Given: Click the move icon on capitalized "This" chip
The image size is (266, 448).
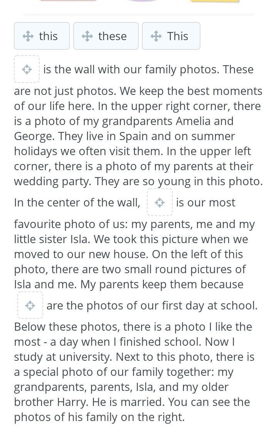Looking at the screenshot, I should pos(156,36).
